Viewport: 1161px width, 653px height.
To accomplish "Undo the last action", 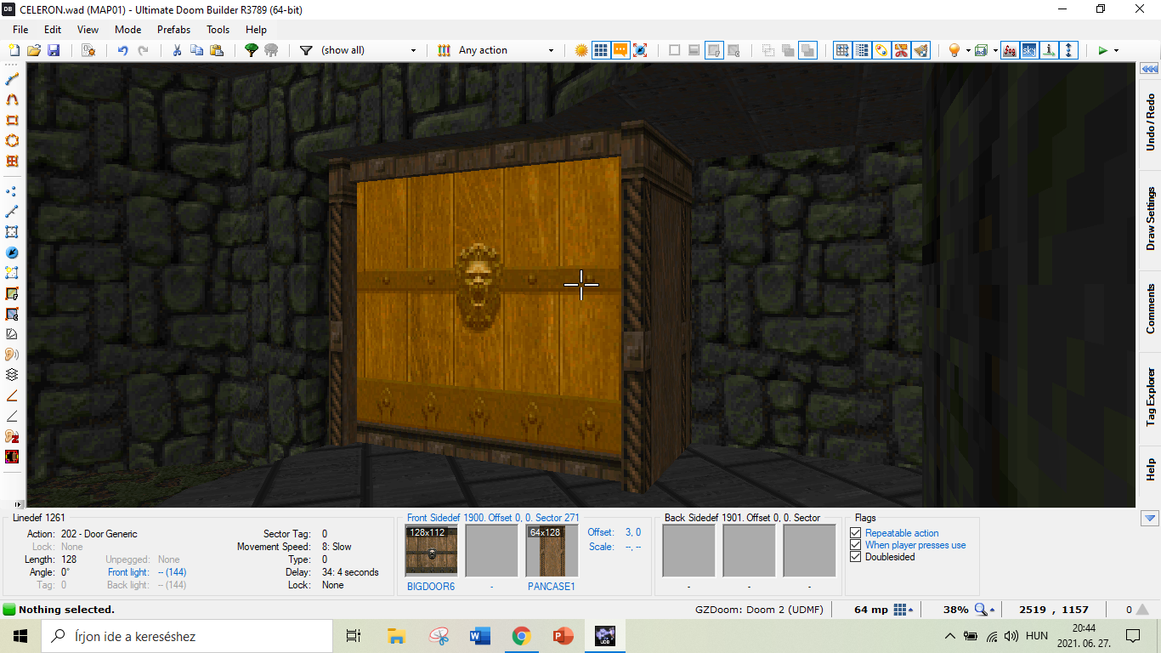I will click(x=123, y=50).
